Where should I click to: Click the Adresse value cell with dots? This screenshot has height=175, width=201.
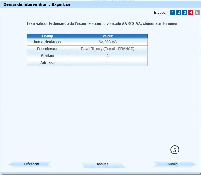pos(108,63)
